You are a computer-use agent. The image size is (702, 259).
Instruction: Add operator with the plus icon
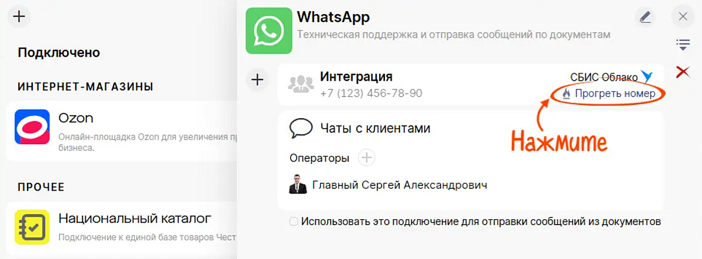pos(367,157)
